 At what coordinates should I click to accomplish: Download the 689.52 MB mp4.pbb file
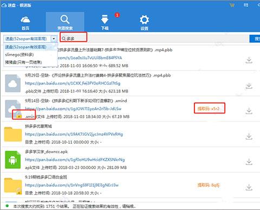click(249, 60)
